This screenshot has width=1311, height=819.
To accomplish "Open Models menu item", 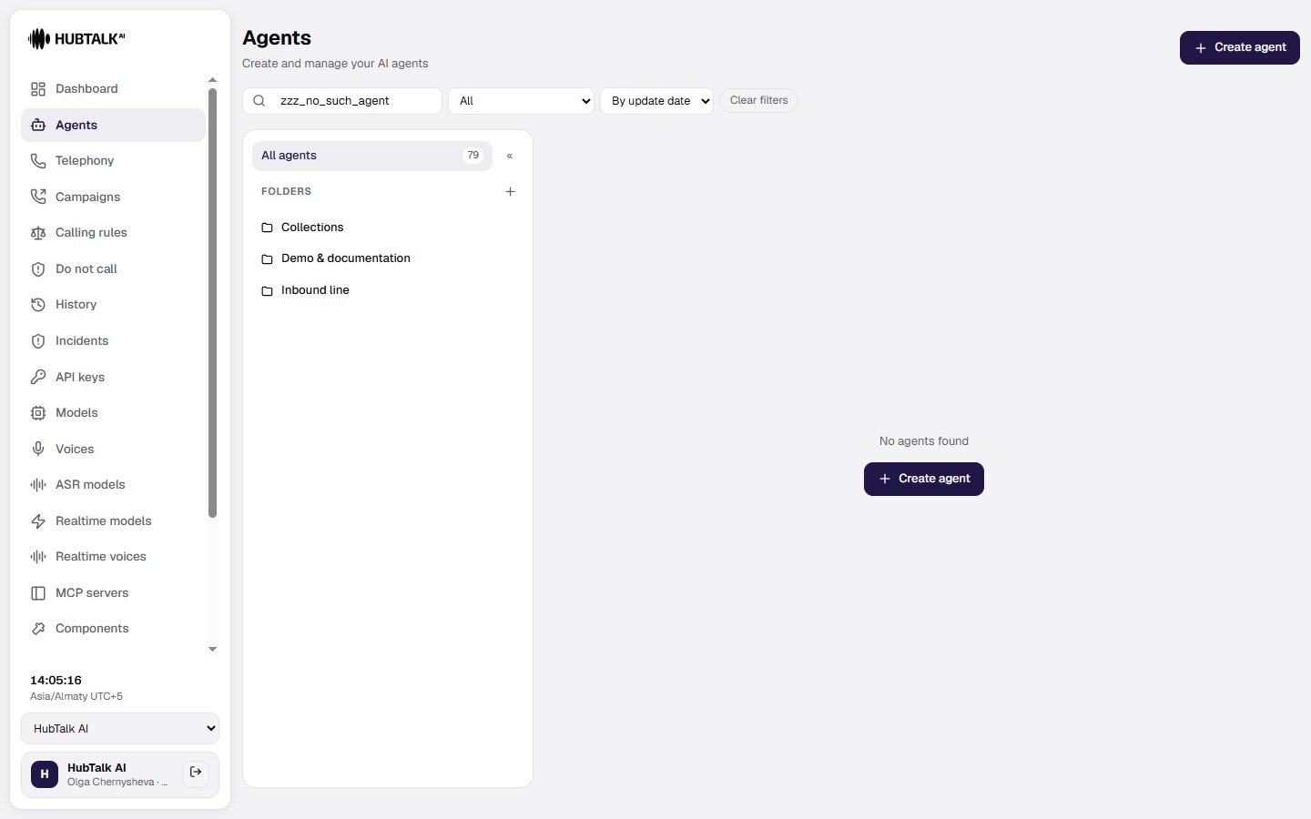I will coord(113,413).
